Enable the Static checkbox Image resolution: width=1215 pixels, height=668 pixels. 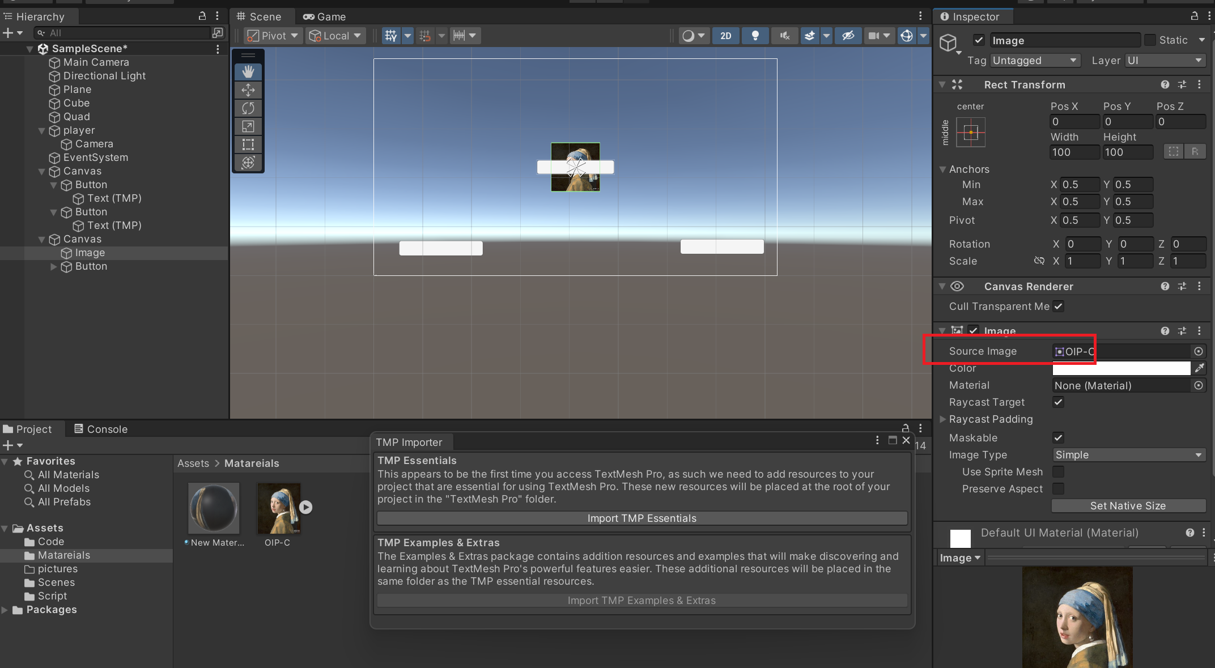[x=1150, y=40]
